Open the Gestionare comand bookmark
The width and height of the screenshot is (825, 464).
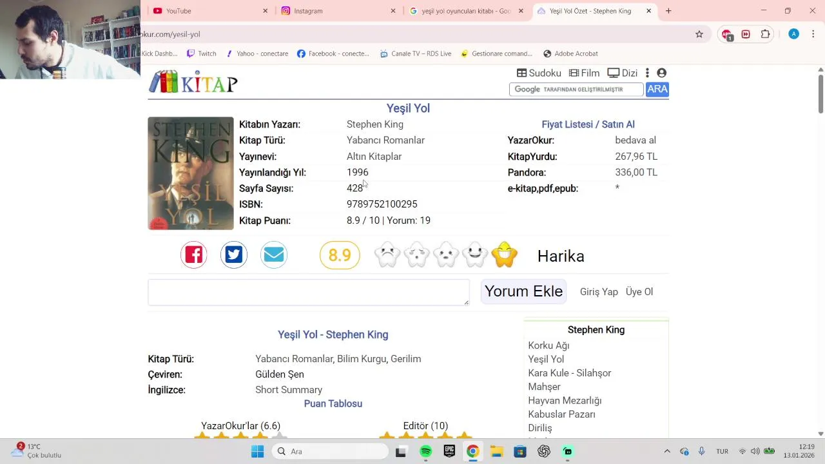tap(496, 53)
